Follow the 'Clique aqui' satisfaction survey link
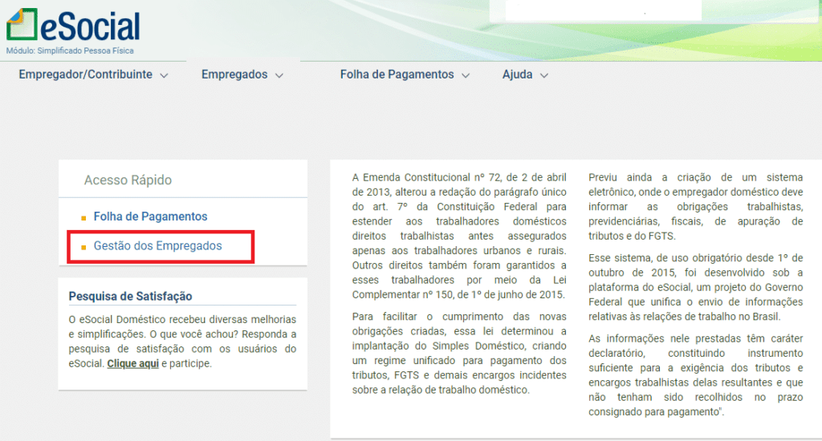Image resolution: width=822 pixels, height=441 pixels. (132, 363)
